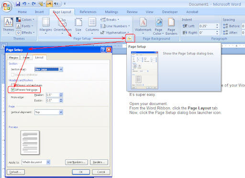
Task: Adjust Indent Left spinner arrows
Action: click(x=217, y=26)
